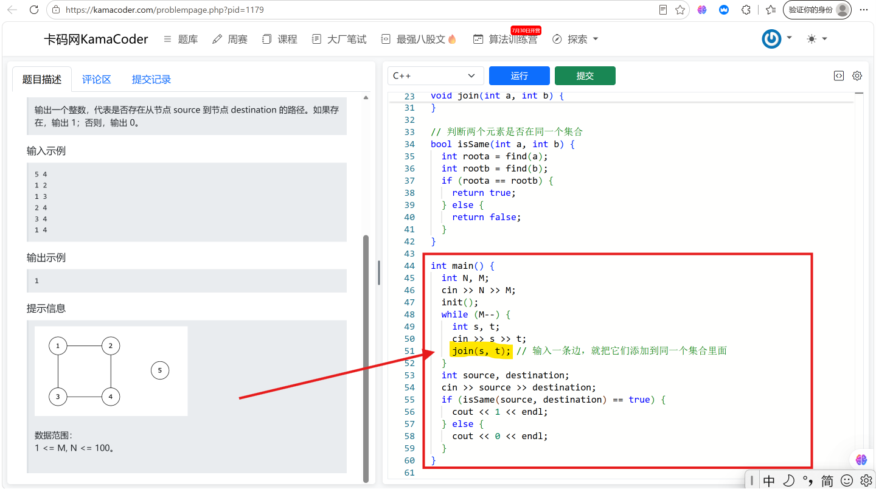
Task: Click the node graph hint image
Action: click(x=111, y=371)
